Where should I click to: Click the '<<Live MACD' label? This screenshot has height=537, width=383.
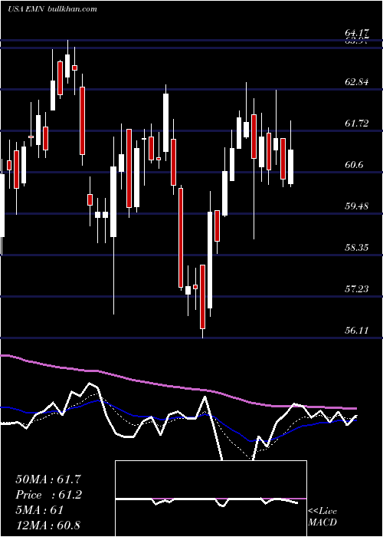(322, 516)
